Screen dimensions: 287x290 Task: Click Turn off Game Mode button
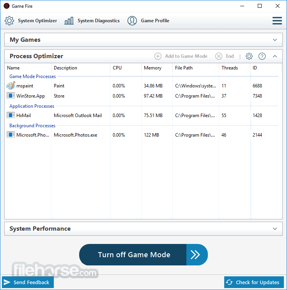click(143, 254)
